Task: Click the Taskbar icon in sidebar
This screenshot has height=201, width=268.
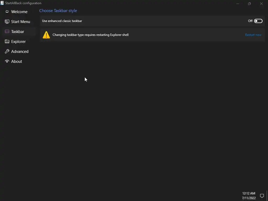Action: click(x=7, y=31)
